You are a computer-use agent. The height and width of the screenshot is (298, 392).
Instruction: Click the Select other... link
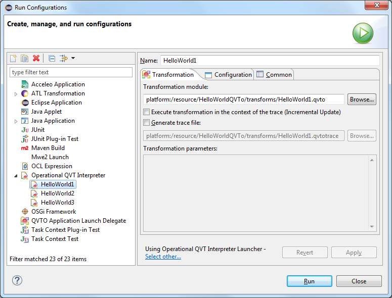[x=163, y=257]
